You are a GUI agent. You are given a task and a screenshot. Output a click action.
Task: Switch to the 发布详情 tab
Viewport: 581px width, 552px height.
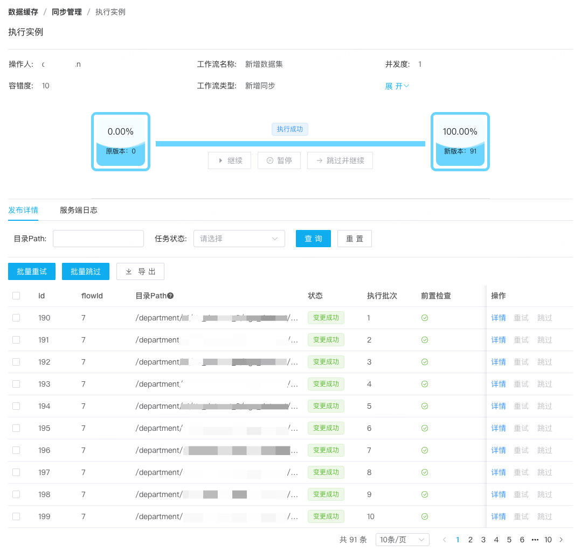(23, 210)
